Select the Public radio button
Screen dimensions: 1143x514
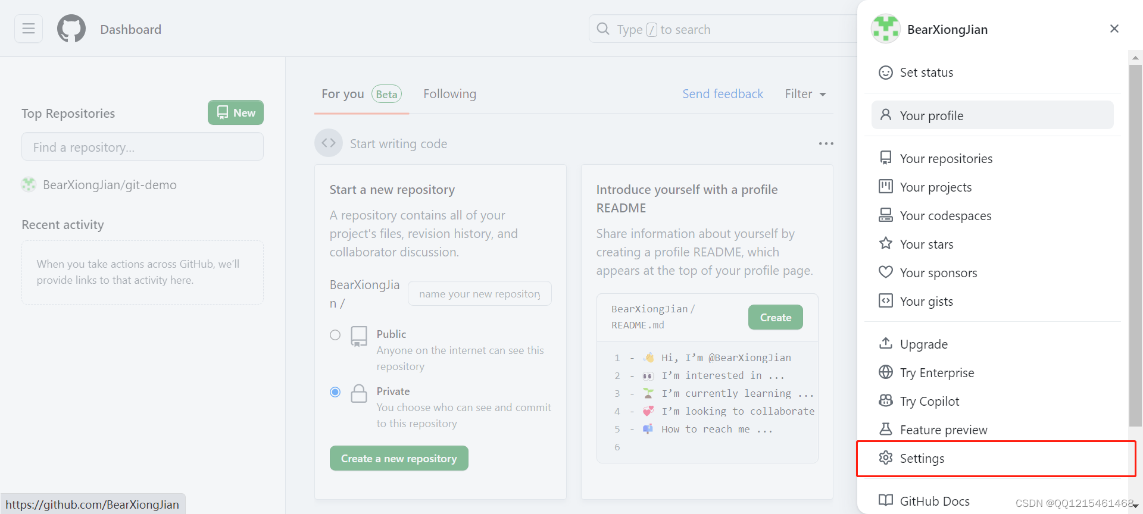click(x=335, y=335)
